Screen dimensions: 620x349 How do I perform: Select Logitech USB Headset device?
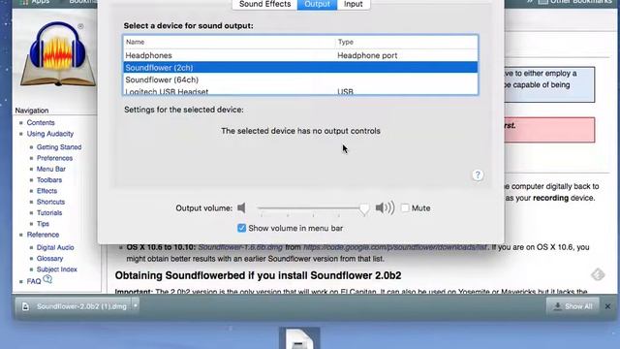[300, 91]
